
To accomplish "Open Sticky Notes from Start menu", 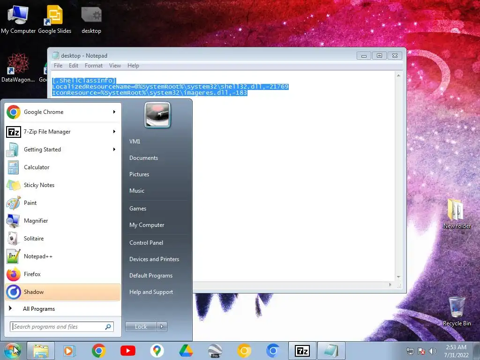I will coord(63,185).
